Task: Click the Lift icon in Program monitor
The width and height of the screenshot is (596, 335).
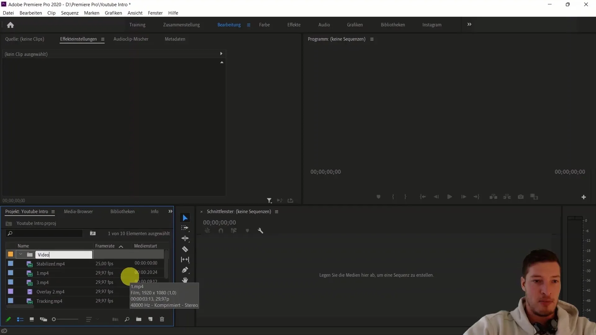Action: tap(493, 197)
